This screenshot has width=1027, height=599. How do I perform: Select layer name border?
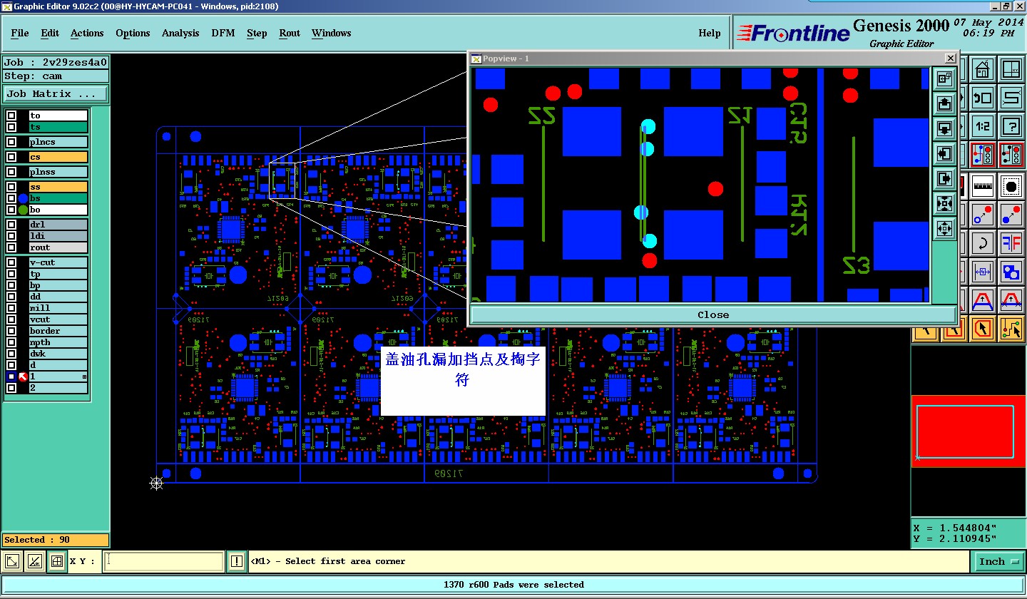(x=58, y=331)
